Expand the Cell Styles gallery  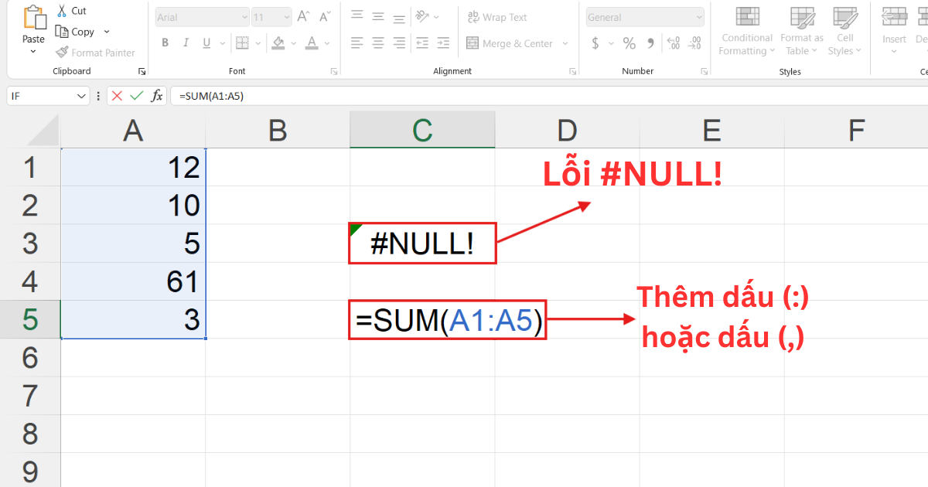(844, 31)
